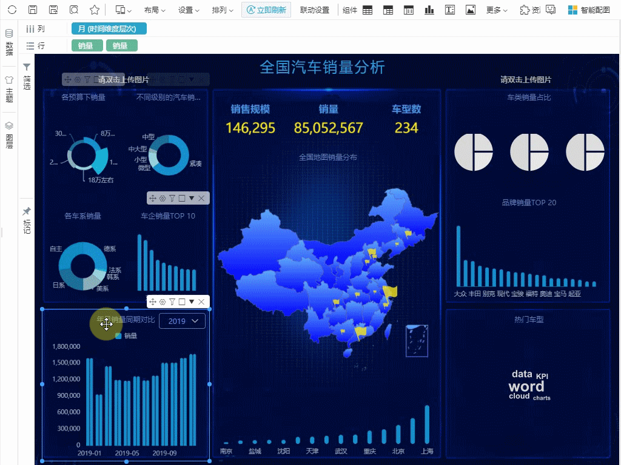
Task: Click gear icon on gray toolbar above 车企销量TOP 10
Action: (163, 198)
